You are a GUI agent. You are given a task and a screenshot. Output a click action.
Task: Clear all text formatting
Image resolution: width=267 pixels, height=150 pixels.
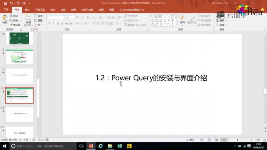(88, 18)
